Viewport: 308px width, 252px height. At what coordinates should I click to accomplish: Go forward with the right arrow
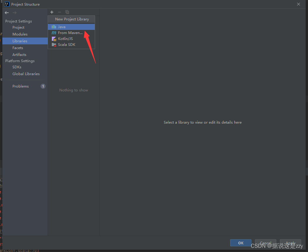(x=15, y=13)
